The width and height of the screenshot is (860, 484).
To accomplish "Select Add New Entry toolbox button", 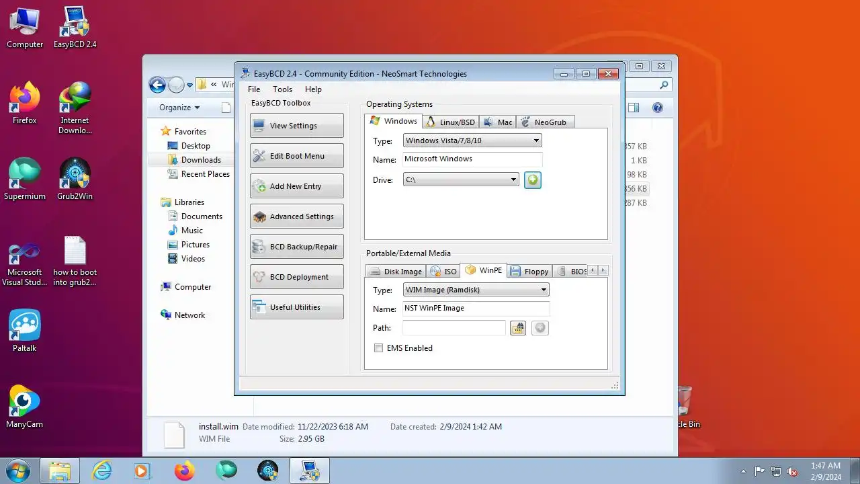I will pos(296,186).
